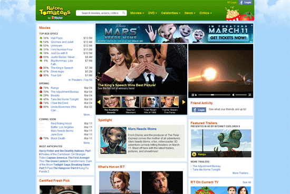Select the Stephen Merchant carousel thumbnail
The height and width of the screenshot is (194, 290).
pos(131,105)
